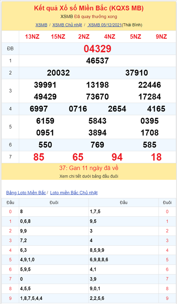
Task: Open Loto miền Bắc Chủ nhật link
Action: [x=74, y=193]
